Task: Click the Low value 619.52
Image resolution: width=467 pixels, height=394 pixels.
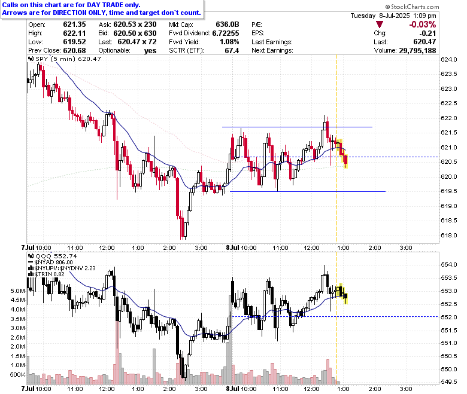Action: coord(74,42)
